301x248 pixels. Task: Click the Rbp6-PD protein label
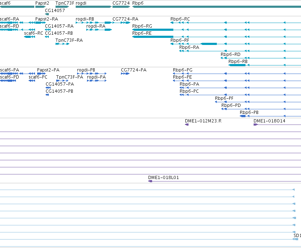(231, 105)
